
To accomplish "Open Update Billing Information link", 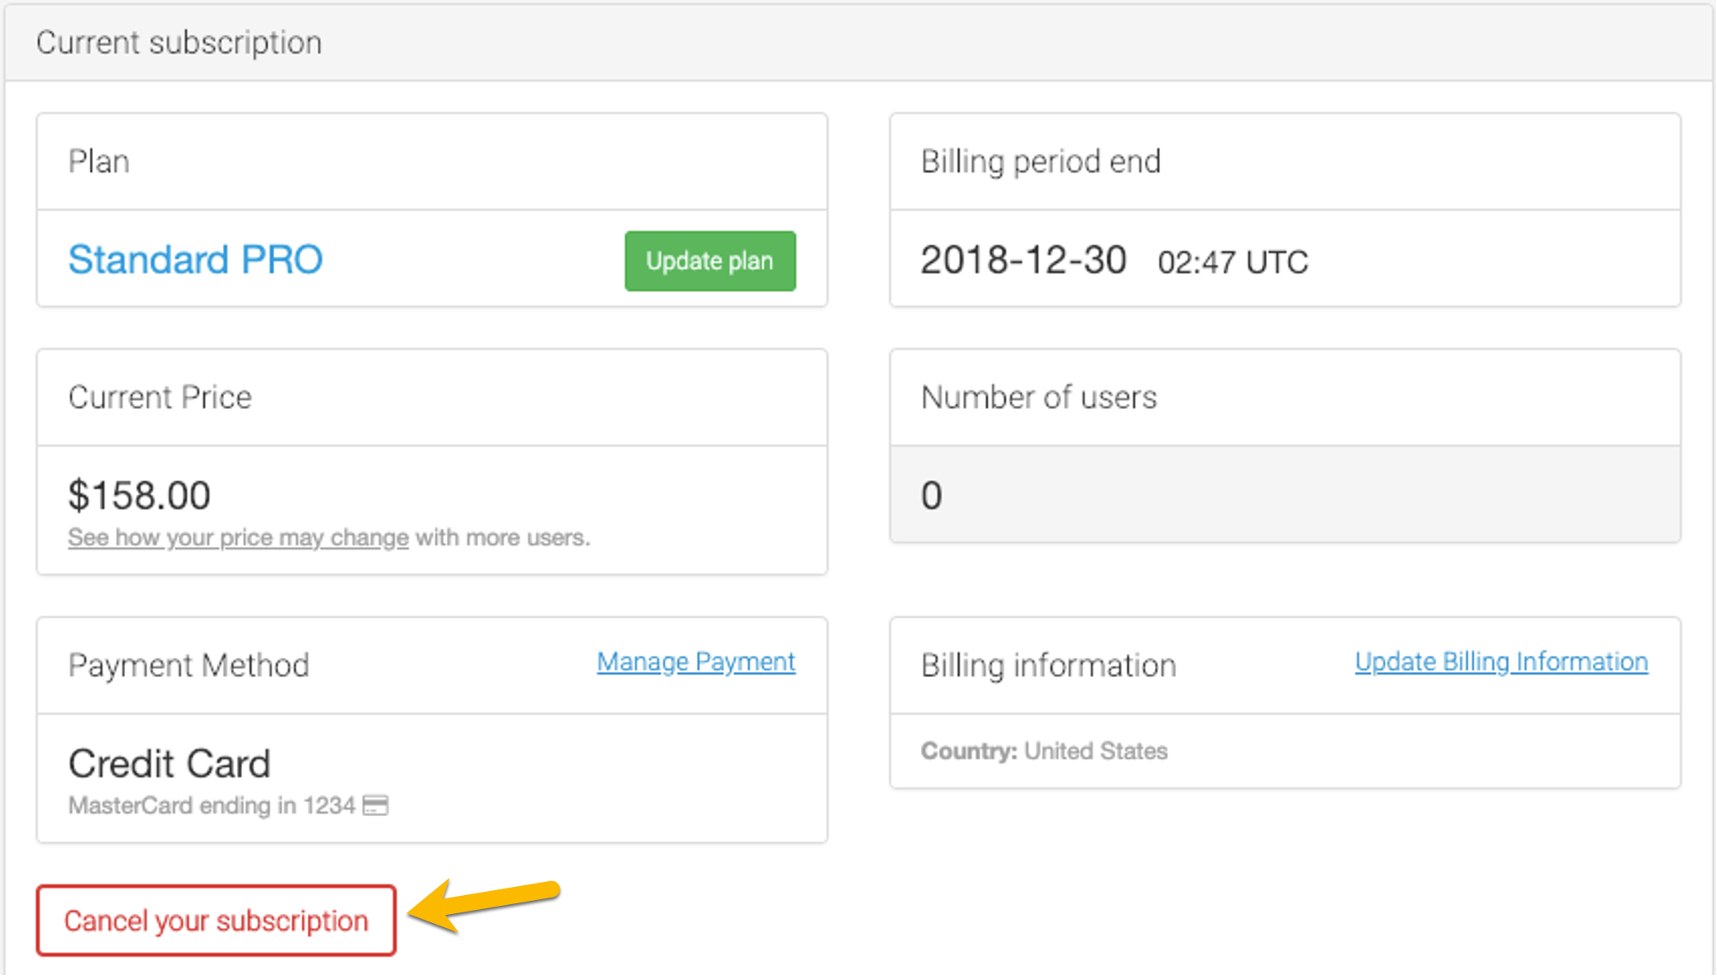I will point(1501,661).
